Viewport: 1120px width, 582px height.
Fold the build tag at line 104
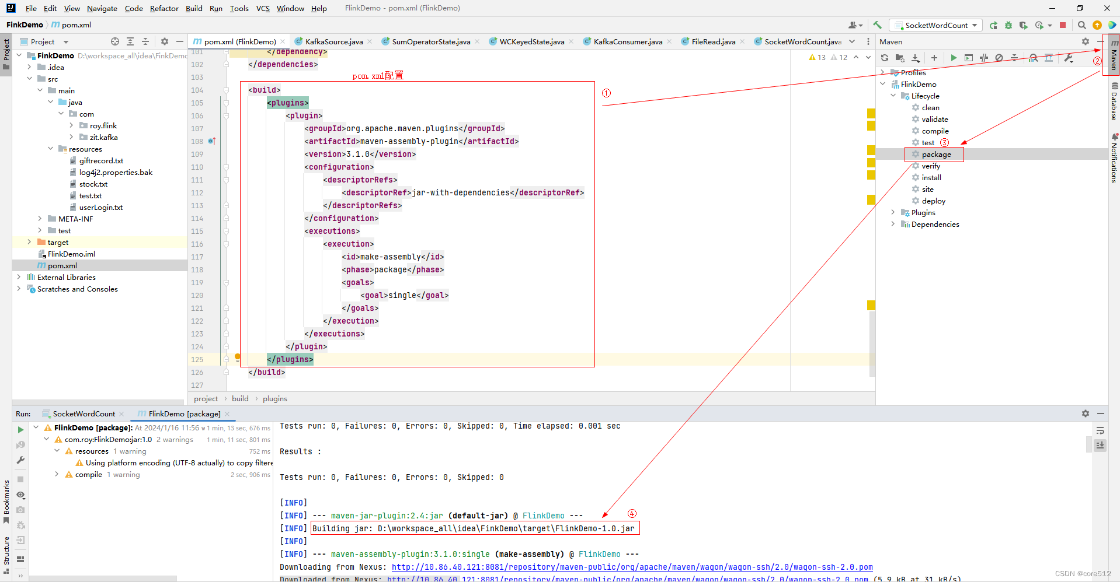tap(226, 90)
